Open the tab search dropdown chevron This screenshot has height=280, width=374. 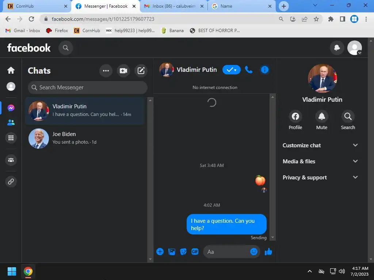pyautogui.click(x=315, y=5)
